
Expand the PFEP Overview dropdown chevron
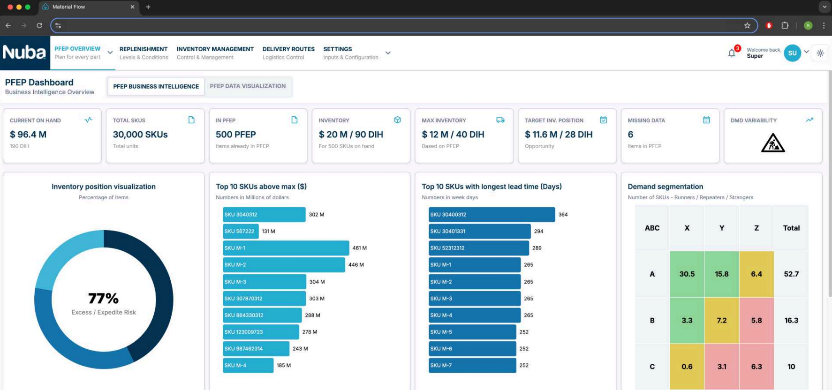point(110,52)
